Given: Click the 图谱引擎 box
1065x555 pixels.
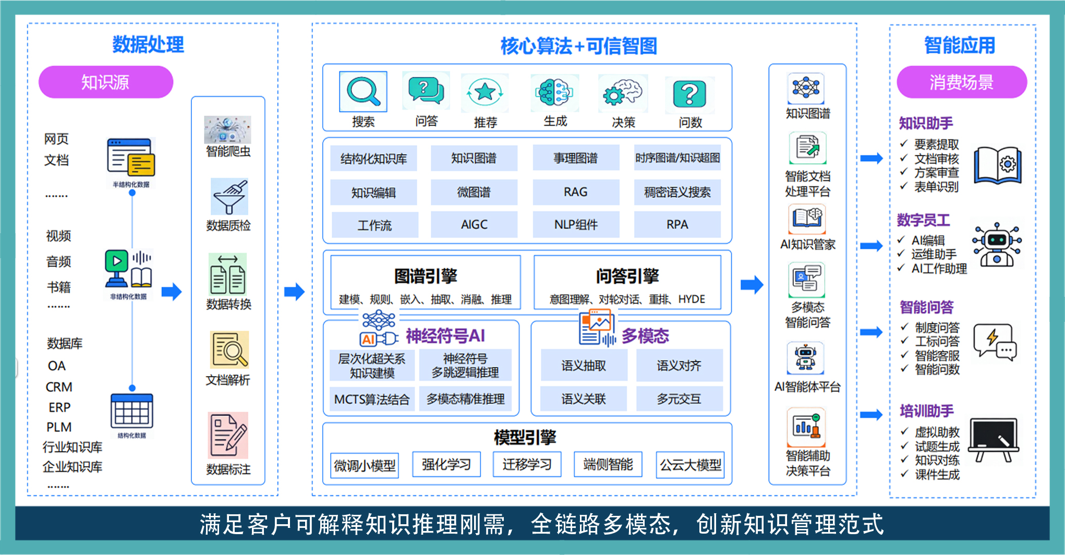Looking at the screenshot, I should click(x=426, y=283).
